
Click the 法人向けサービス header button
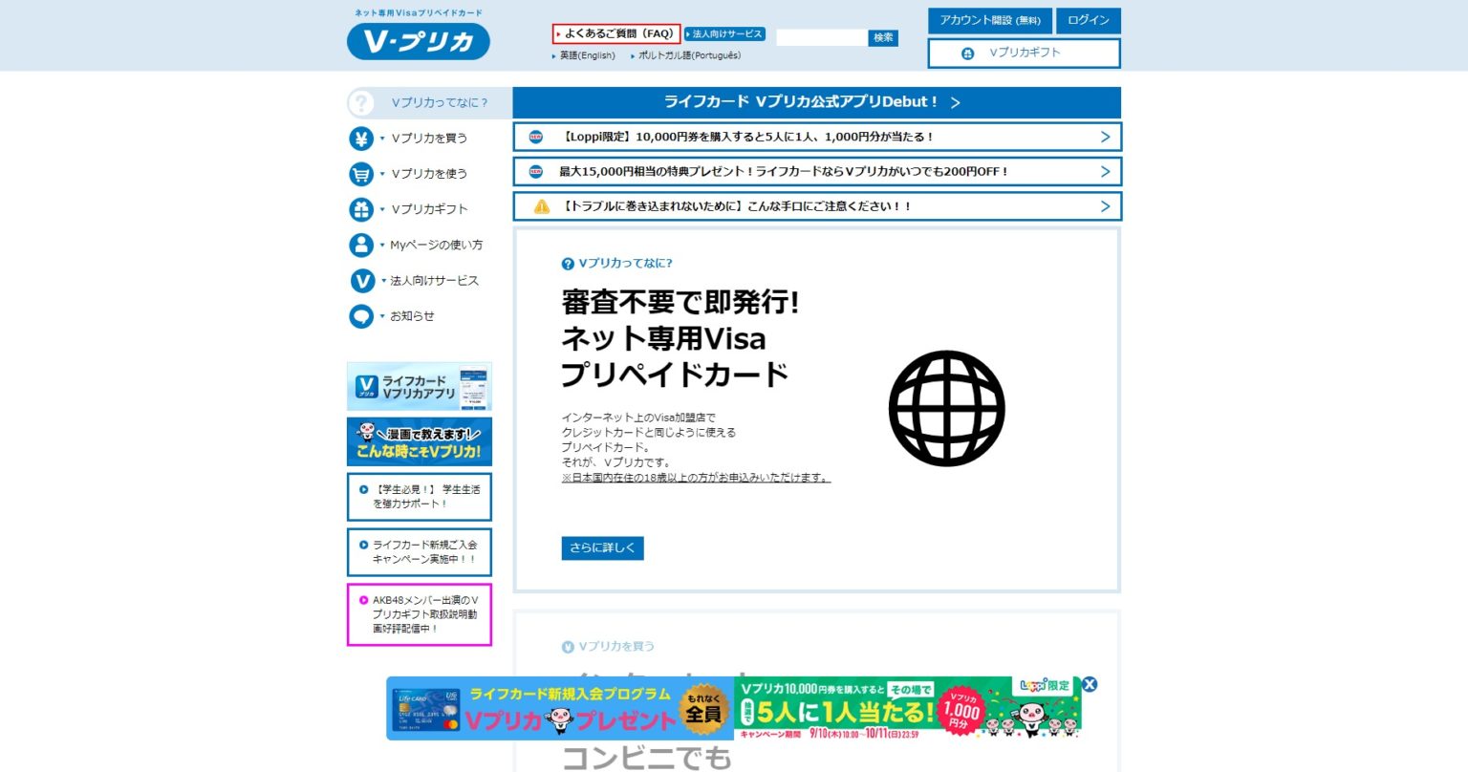click(724, 33)
